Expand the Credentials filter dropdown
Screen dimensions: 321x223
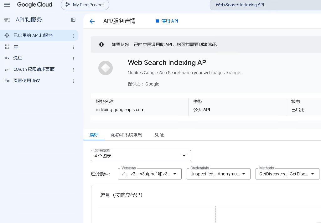[218, 174]
